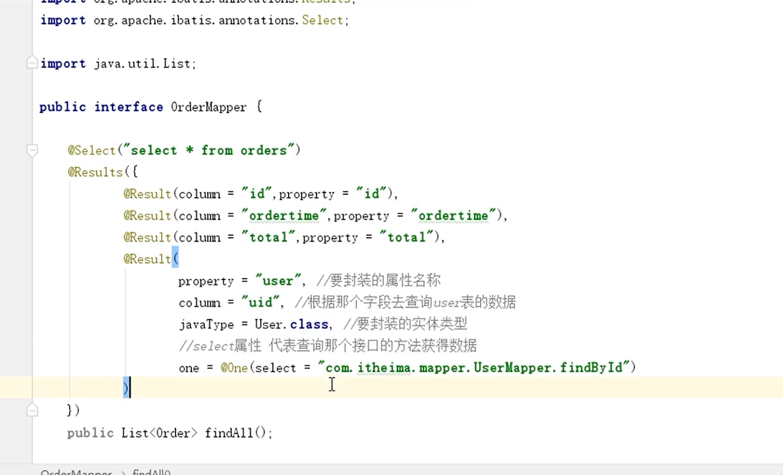This screenshot has width=783, height=475.
Task: Click the javaType attribute name
Action: (206, 325)
